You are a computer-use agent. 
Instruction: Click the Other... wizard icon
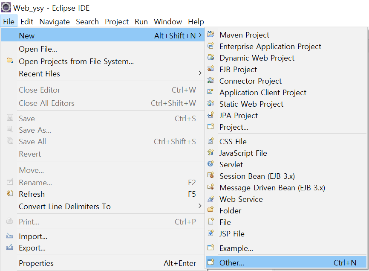(210, 262)
